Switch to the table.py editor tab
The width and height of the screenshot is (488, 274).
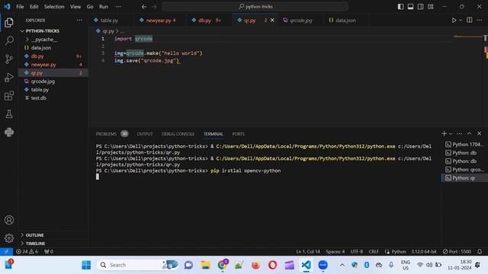tap(109, 21)
